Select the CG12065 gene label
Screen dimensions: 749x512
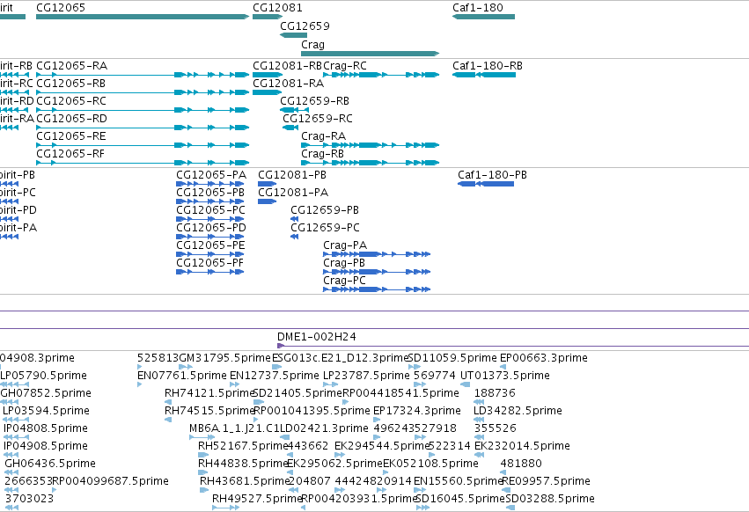(61, 8)
